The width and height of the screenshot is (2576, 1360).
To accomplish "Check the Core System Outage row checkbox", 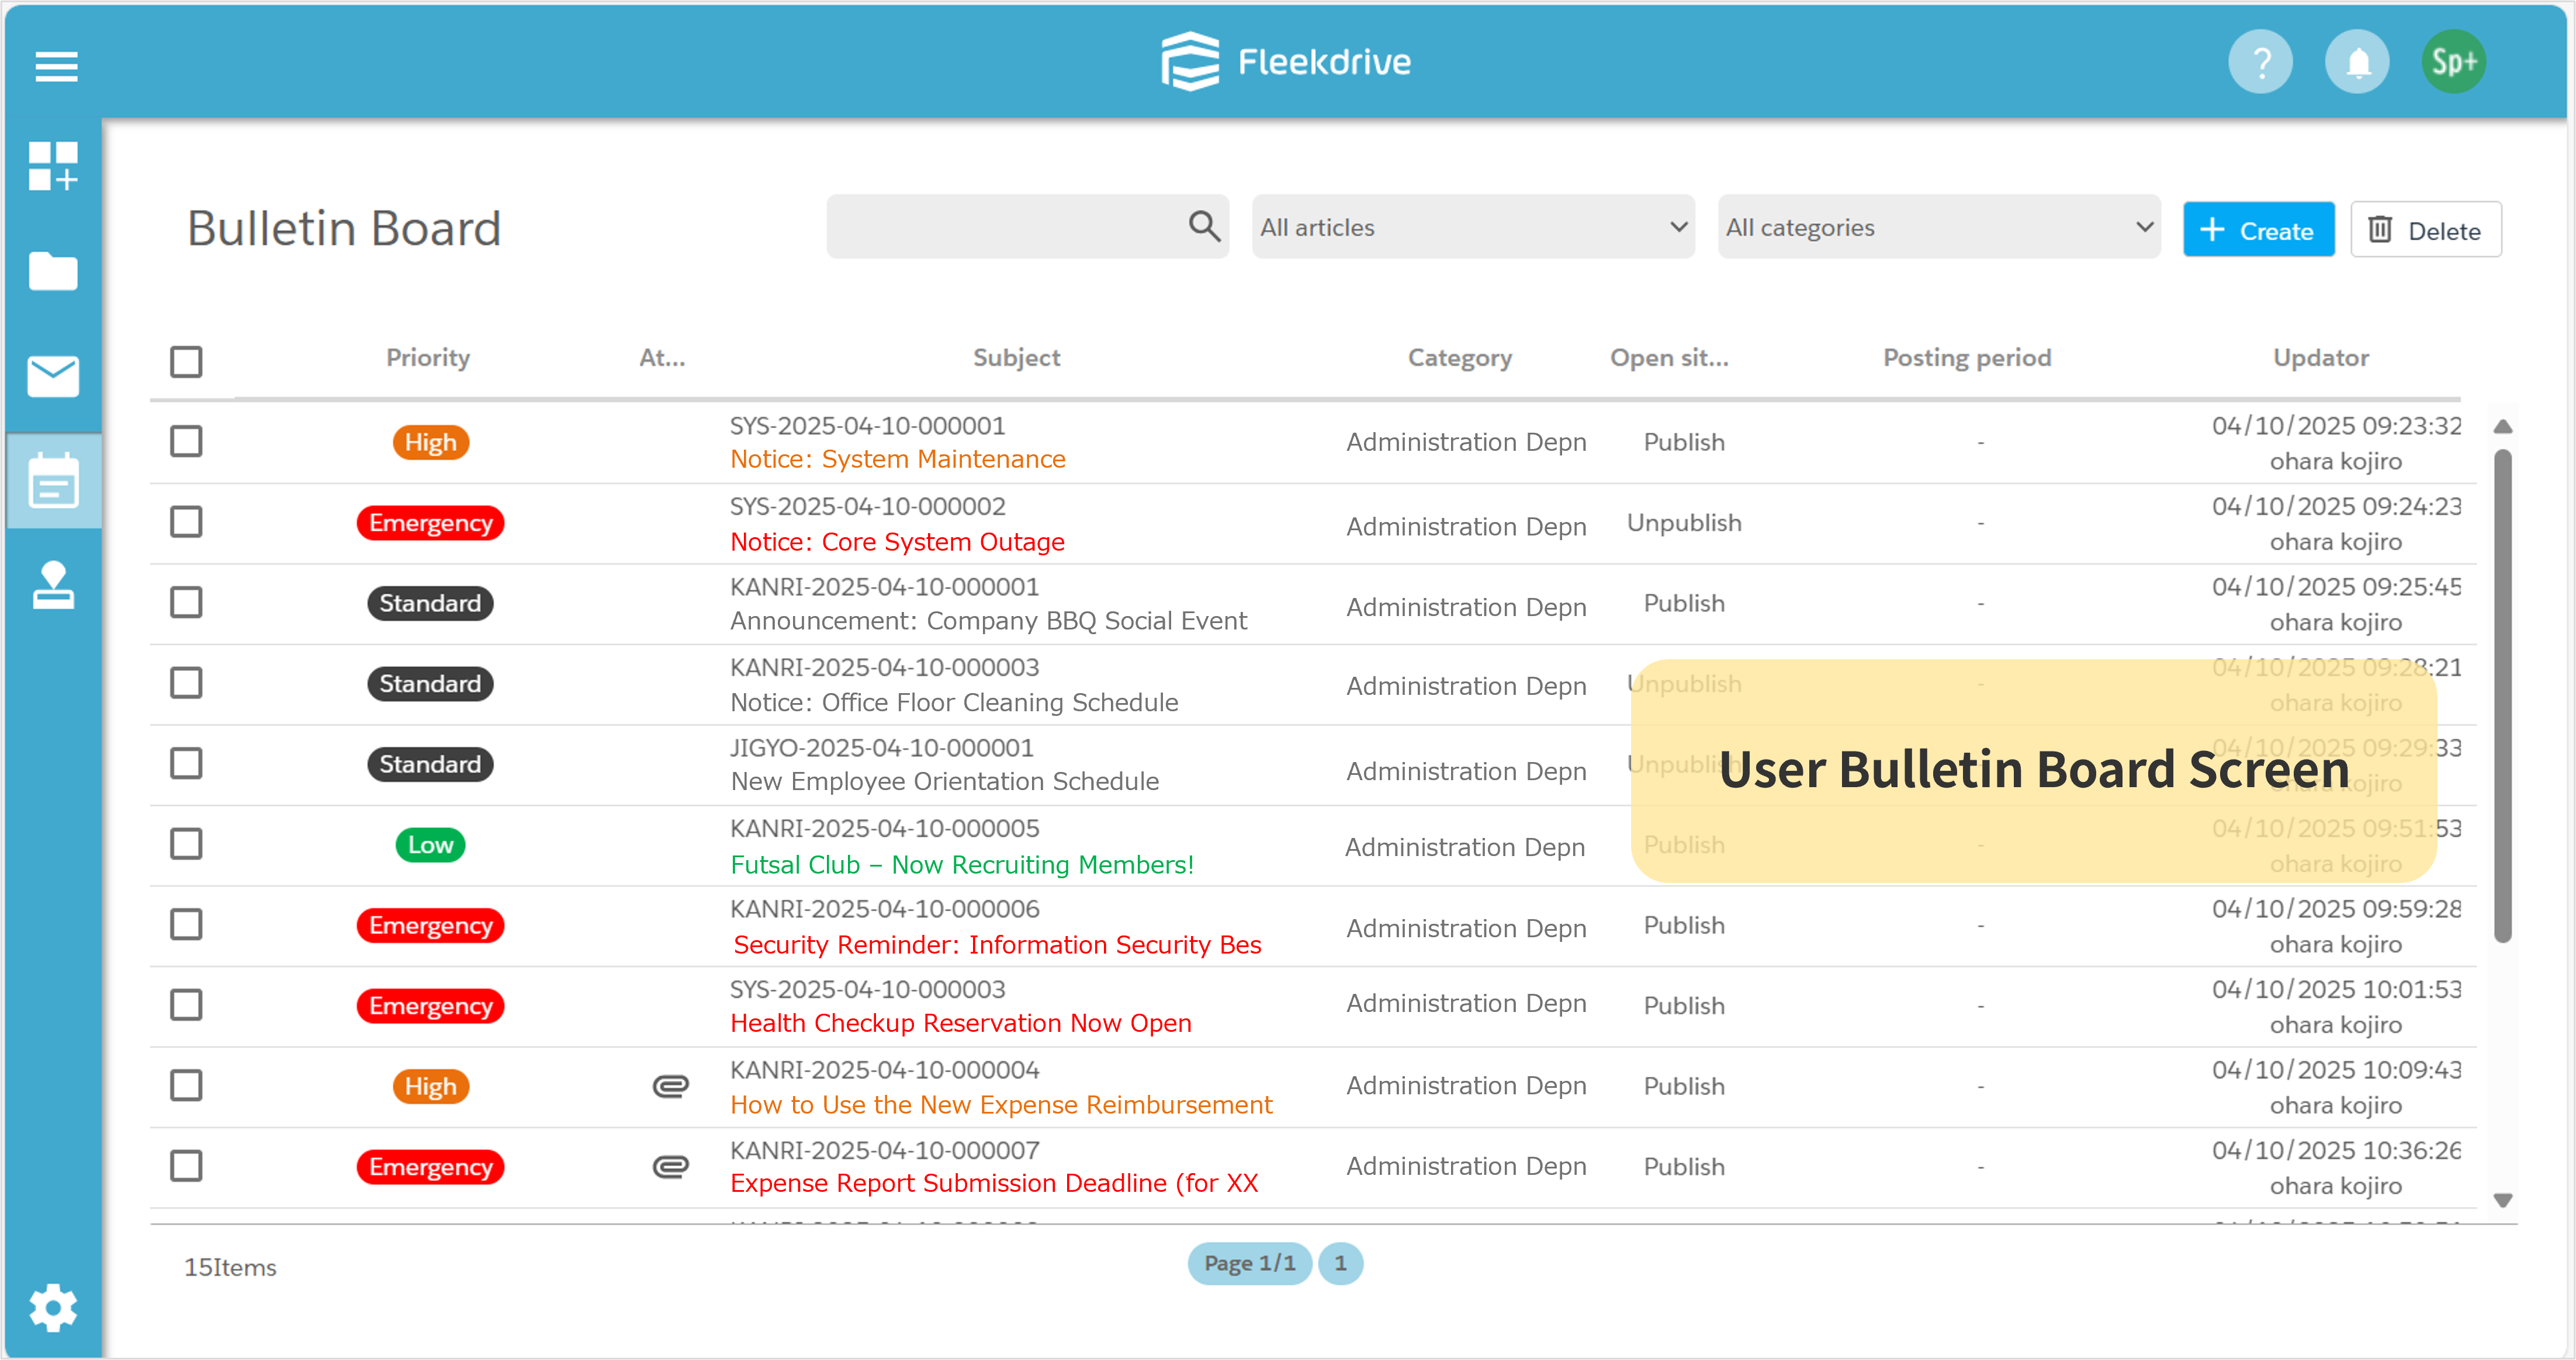I will [186, 521].
